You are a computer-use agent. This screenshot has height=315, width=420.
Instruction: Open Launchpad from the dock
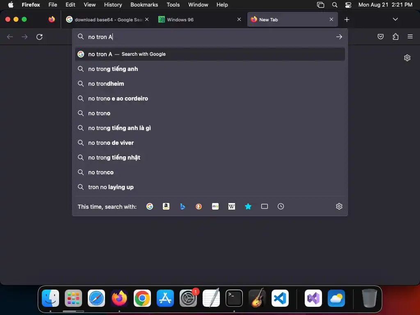coord(73,298)
